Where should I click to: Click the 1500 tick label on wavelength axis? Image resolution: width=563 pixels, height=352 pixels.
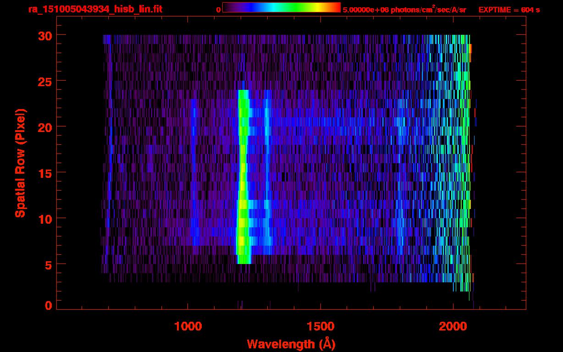(320, 326)
